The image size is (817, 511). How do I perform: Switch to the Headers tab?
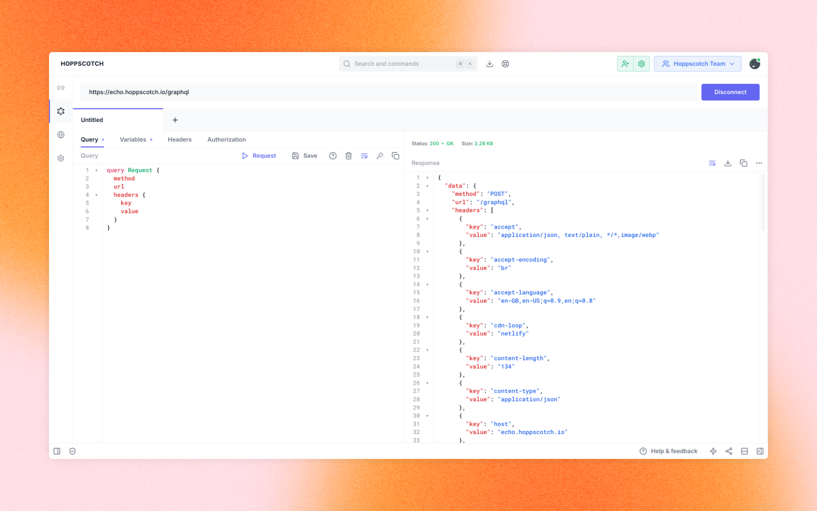point(179,140)
